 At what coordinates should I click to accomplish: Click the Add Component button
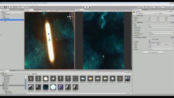153,52
